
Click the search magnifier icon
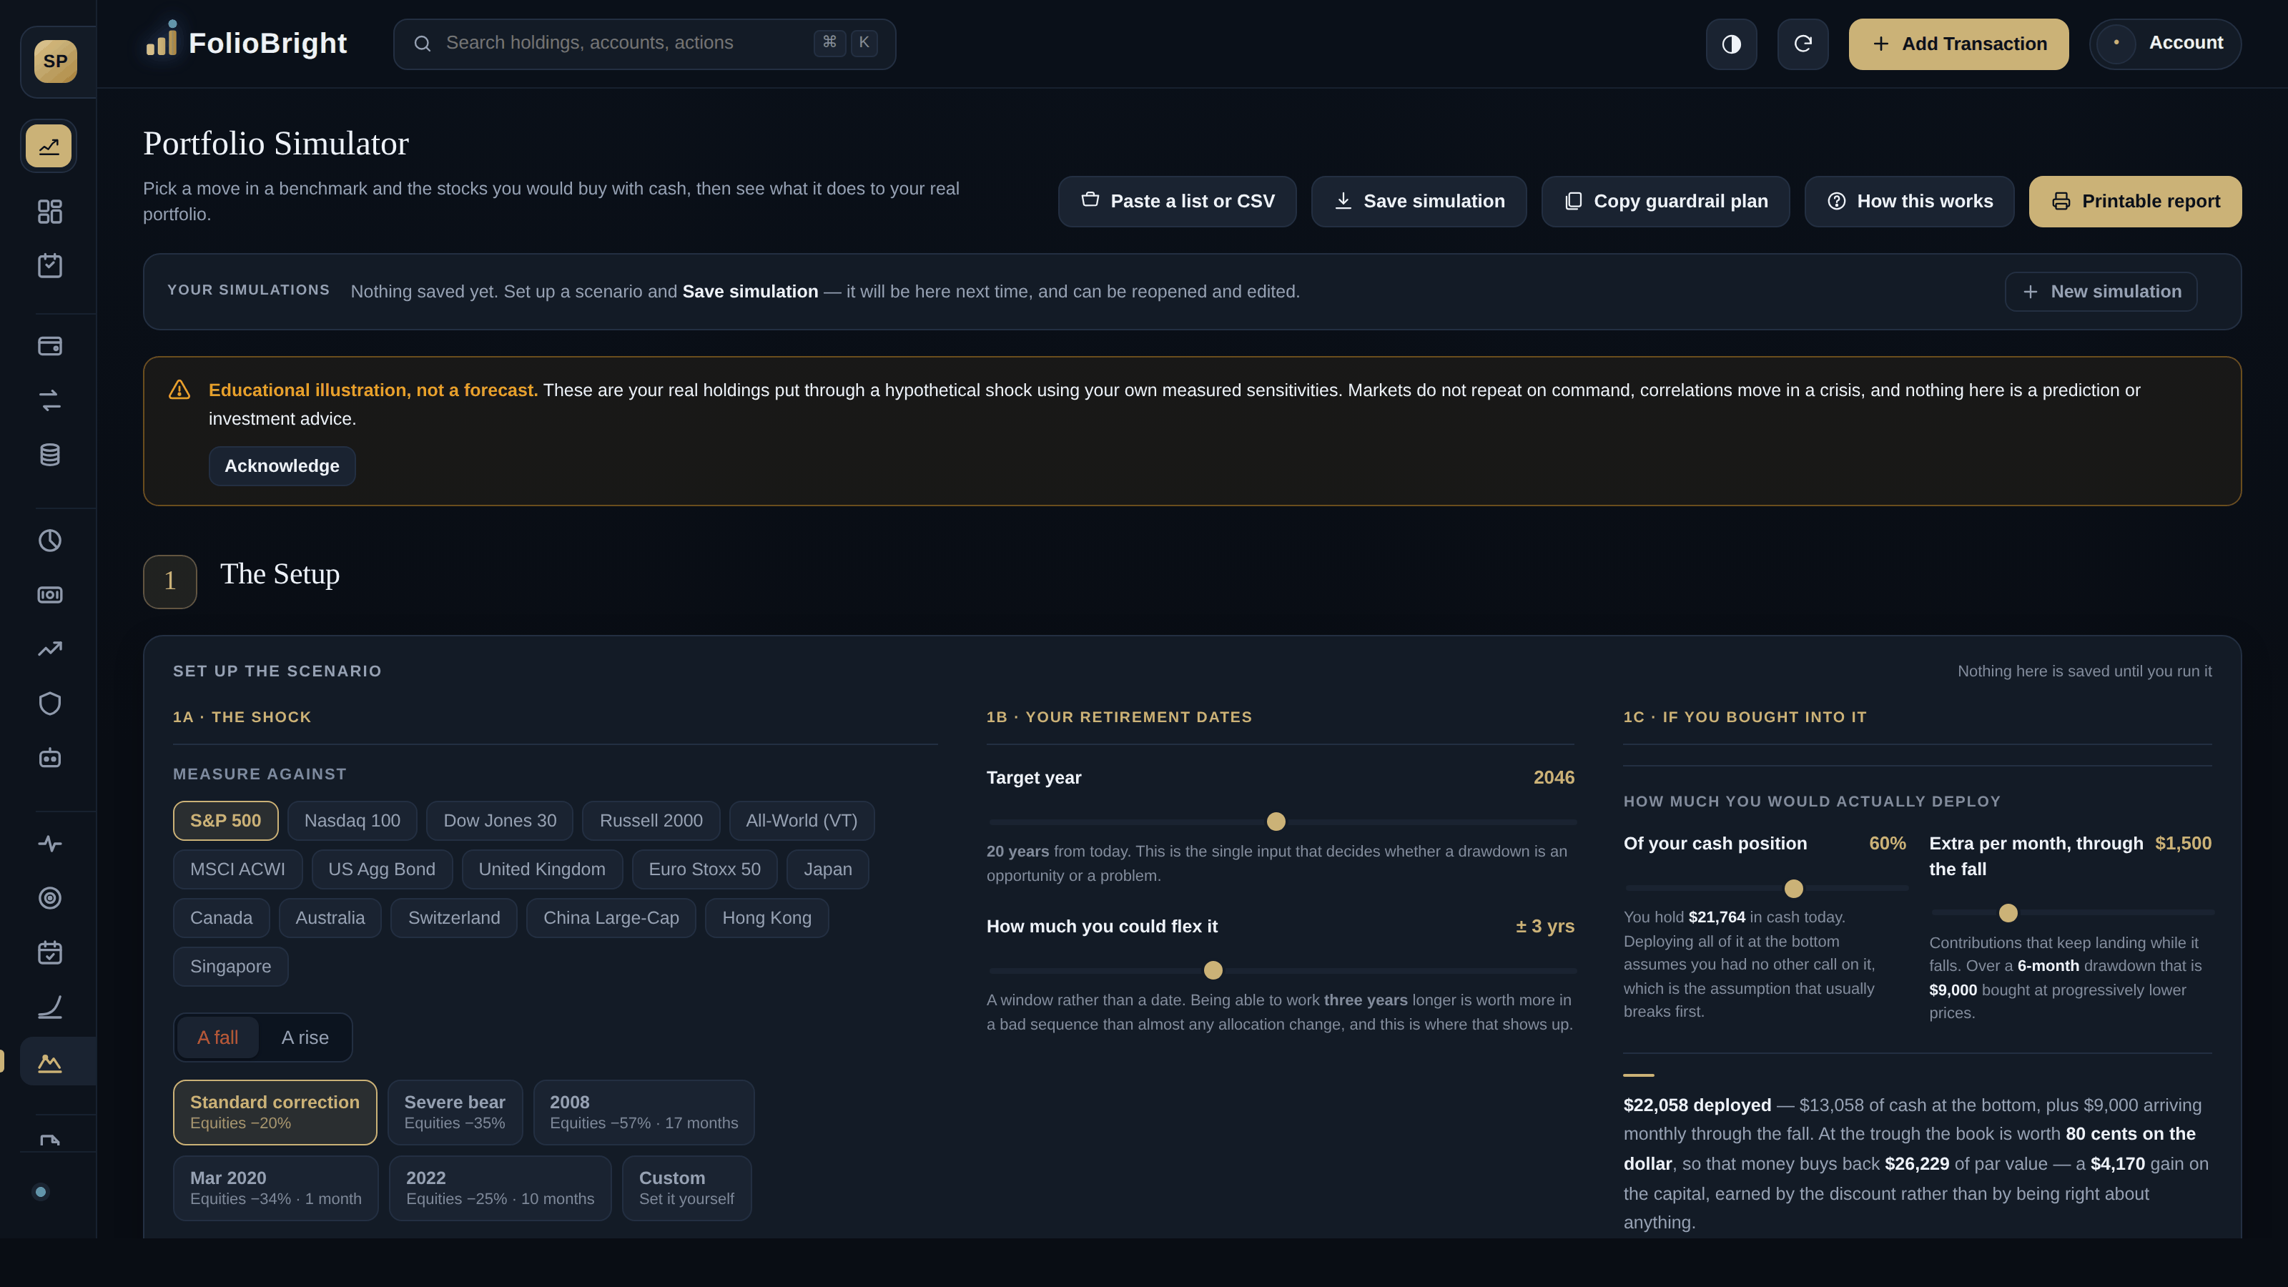pos(423,44)
